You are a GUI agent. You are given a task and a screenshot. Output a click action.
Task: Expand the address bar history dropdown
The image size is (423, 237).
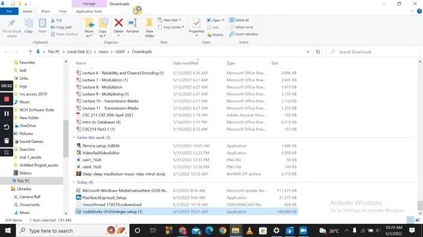(307, 52)
